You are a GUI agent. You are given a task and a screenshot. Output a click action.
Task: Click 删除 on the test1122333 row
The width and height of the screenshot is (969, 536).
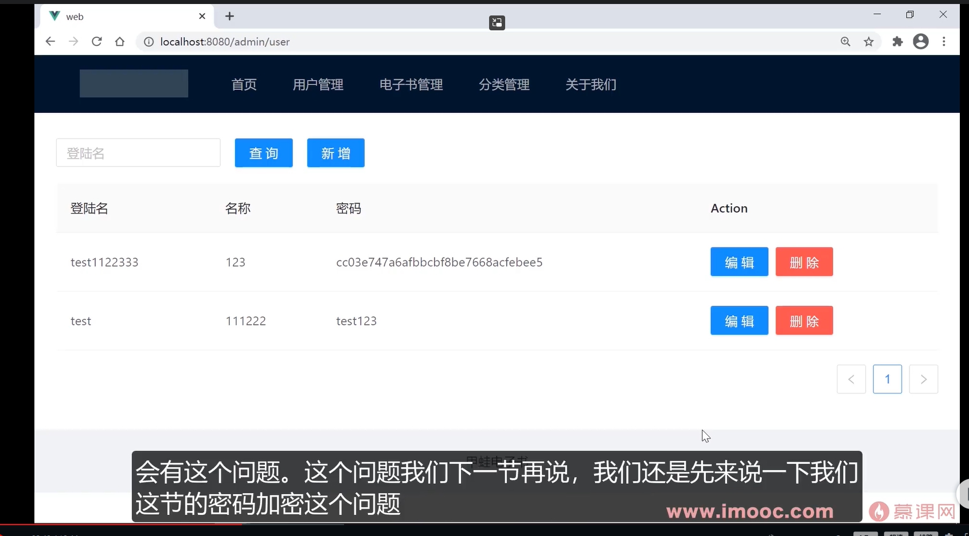(804, 262)
